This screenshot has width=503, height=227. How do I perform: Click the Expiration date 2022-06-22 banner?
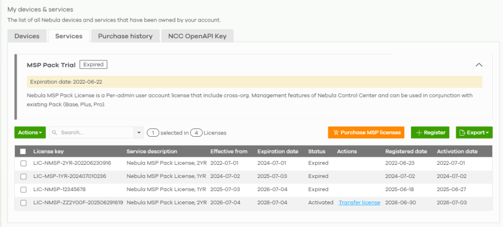[x=254, y=82]
